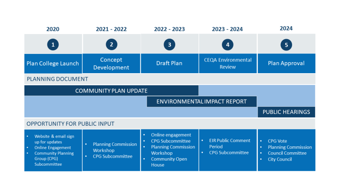The width and height of the screenshot is (343, 193).
Task: Click 'CPG Subcommittee' under Concept Development column
Action: [113, 156]
